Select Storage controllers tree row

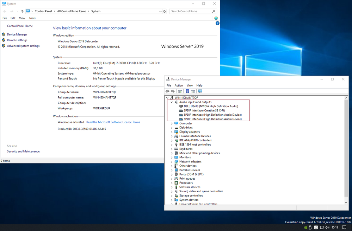tap(189, 195)
